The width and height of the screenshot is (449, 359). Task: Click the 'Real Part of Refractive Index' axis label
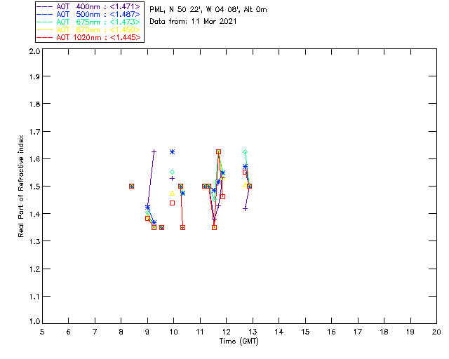click(x=20, y=186)
